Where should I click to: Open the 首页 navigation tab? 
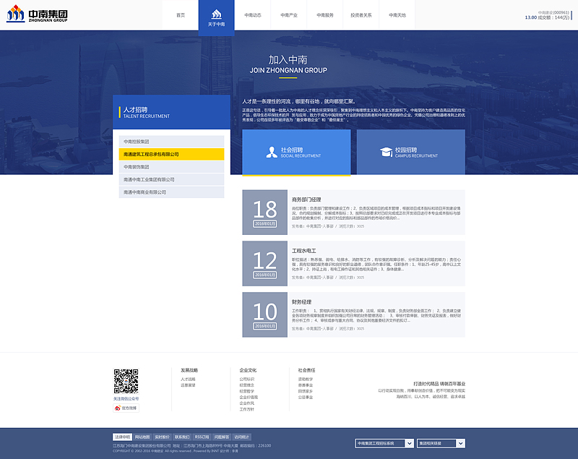click(180, 15)
